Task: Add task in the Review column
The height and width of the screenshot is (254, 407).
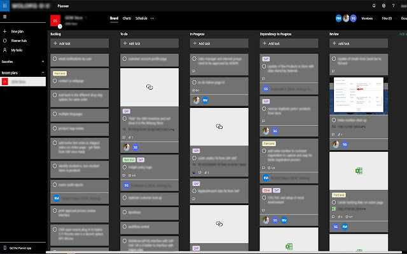Action: [x=359, y=44]
